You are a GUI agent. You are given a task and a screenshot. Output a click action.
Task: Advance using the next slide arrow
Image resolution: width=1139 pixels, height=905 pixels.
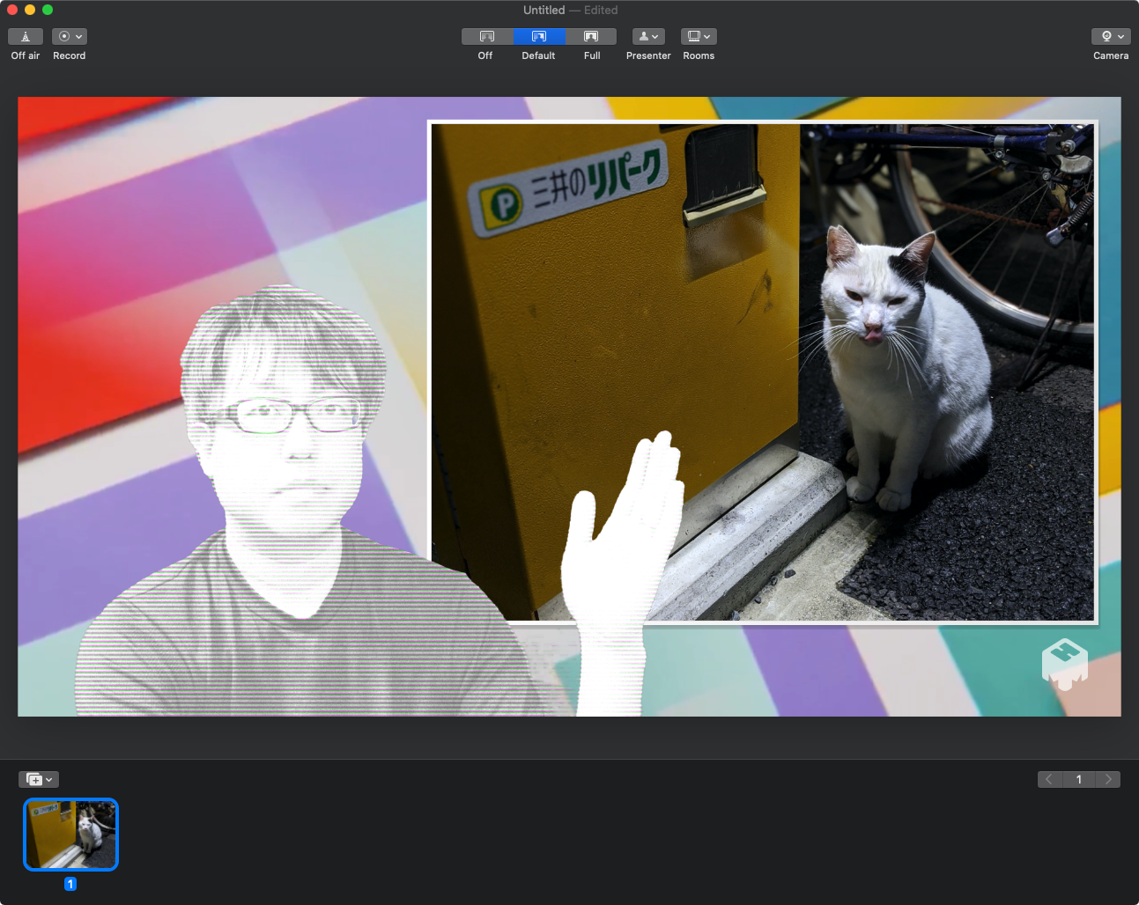[1108, 779]
